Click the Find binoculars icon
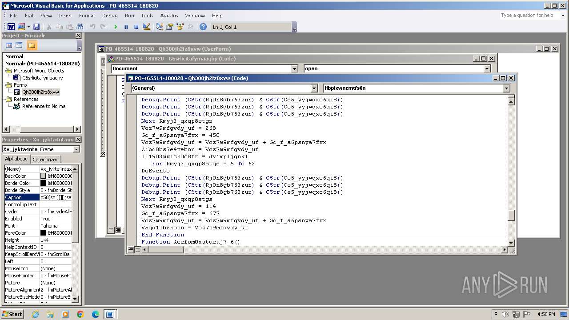This screenshot has height=320, width=569. click(80, 27)
